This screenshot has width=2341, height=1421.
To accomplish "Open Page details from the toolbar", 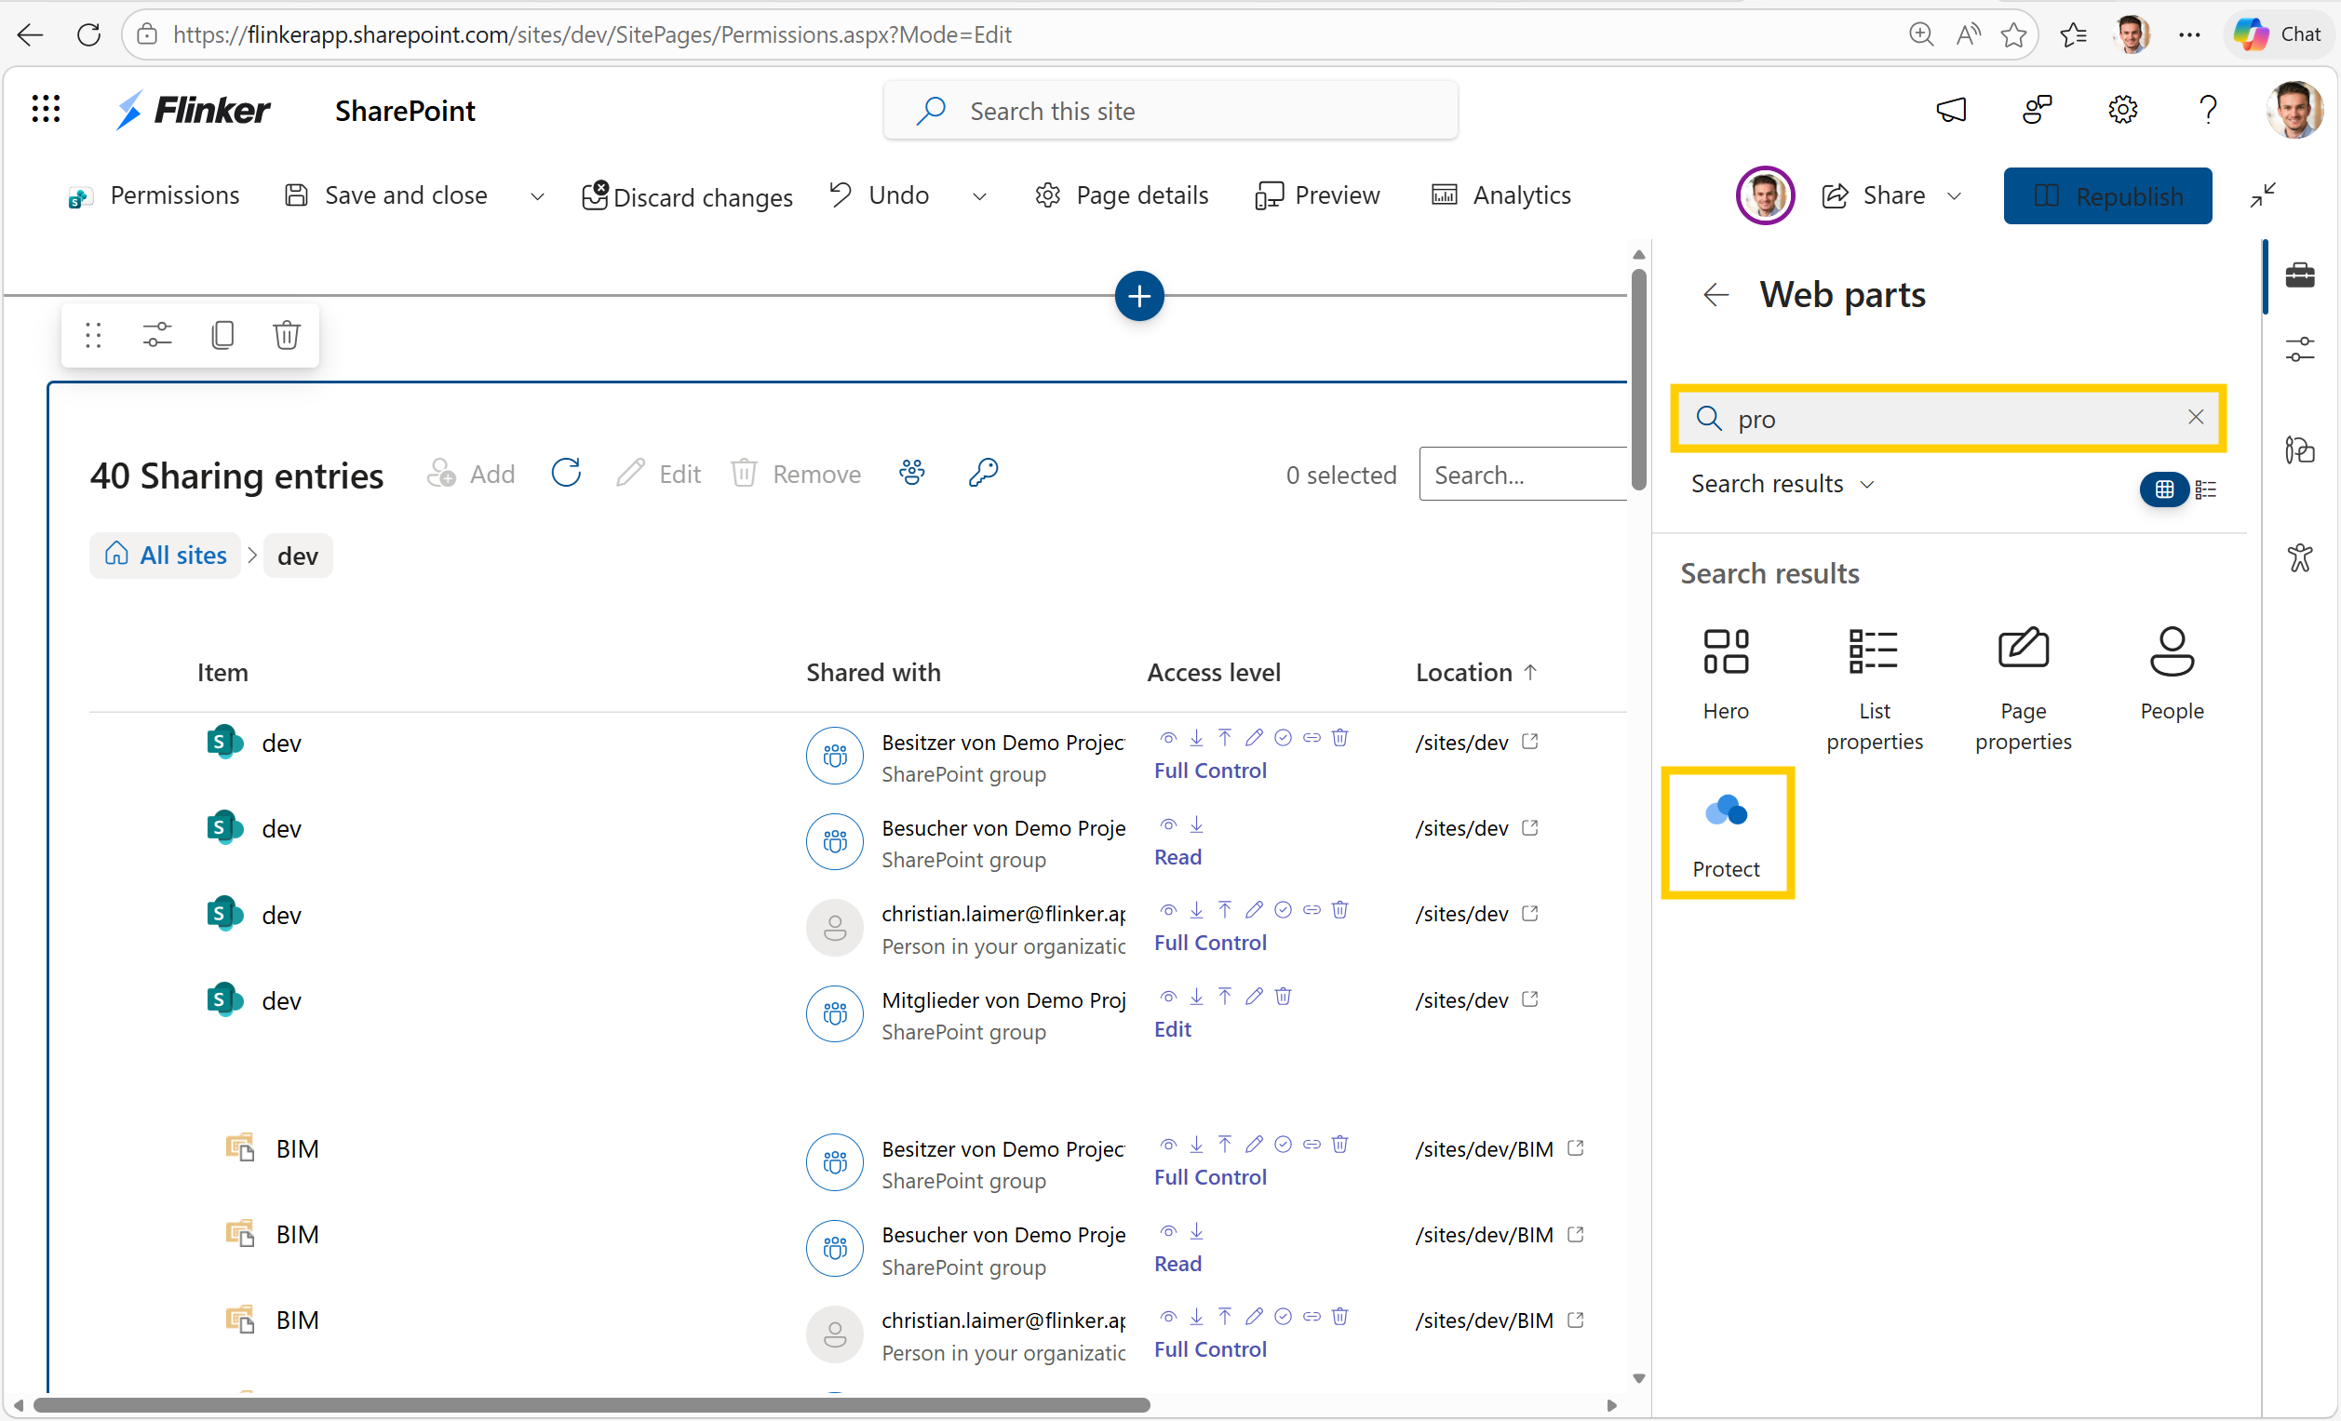I will [x=1121, y=195].
